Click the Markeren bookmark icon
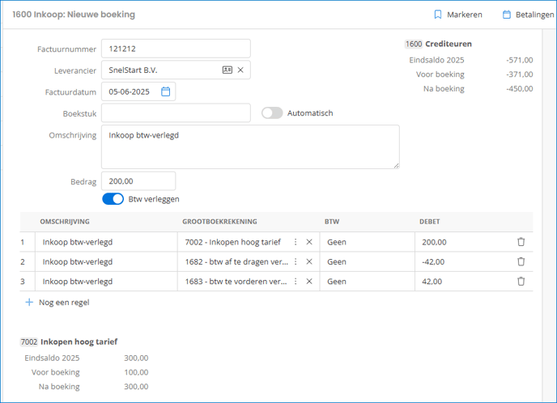This screenshot has width=557, height=403. pos(438,15)
